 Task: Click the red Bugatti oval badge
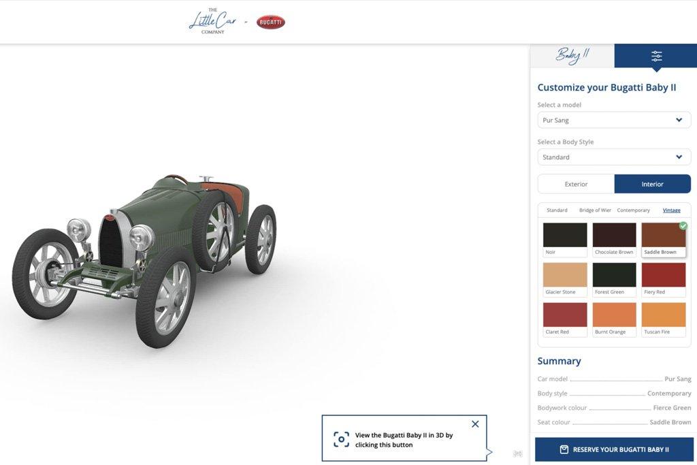[271, 22]
